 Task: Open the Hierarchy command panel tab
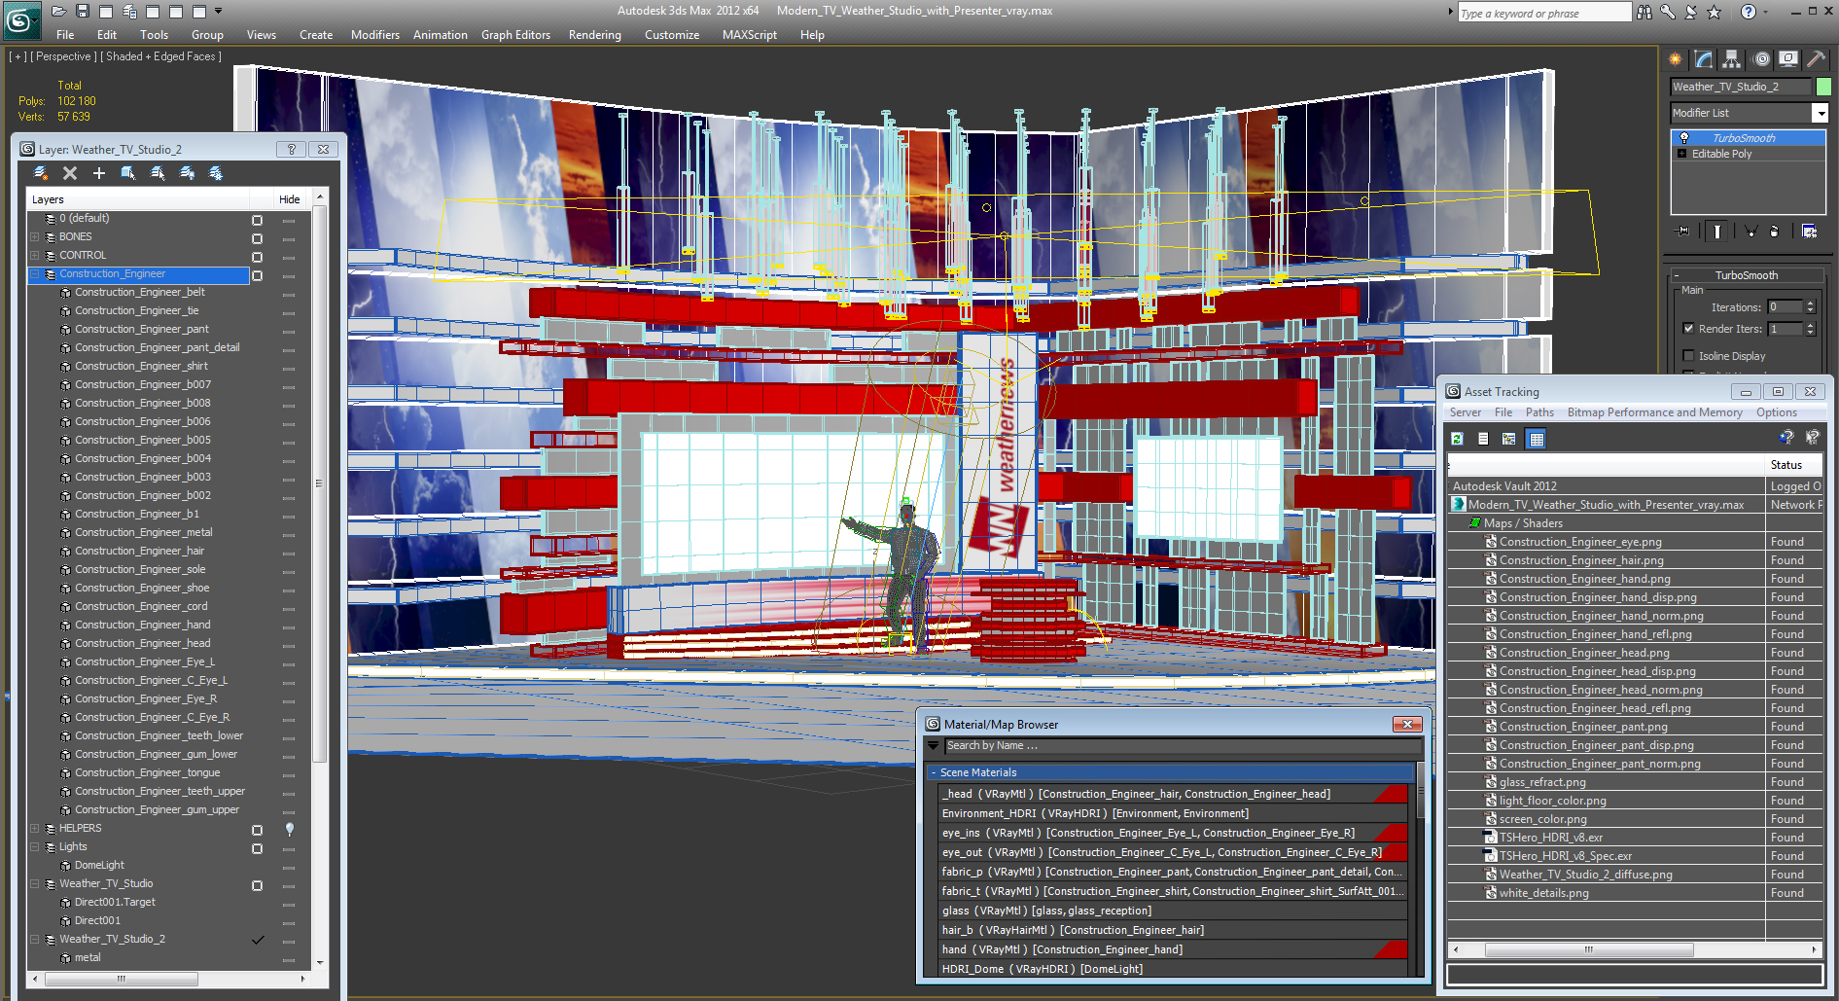click(1732, 59)
